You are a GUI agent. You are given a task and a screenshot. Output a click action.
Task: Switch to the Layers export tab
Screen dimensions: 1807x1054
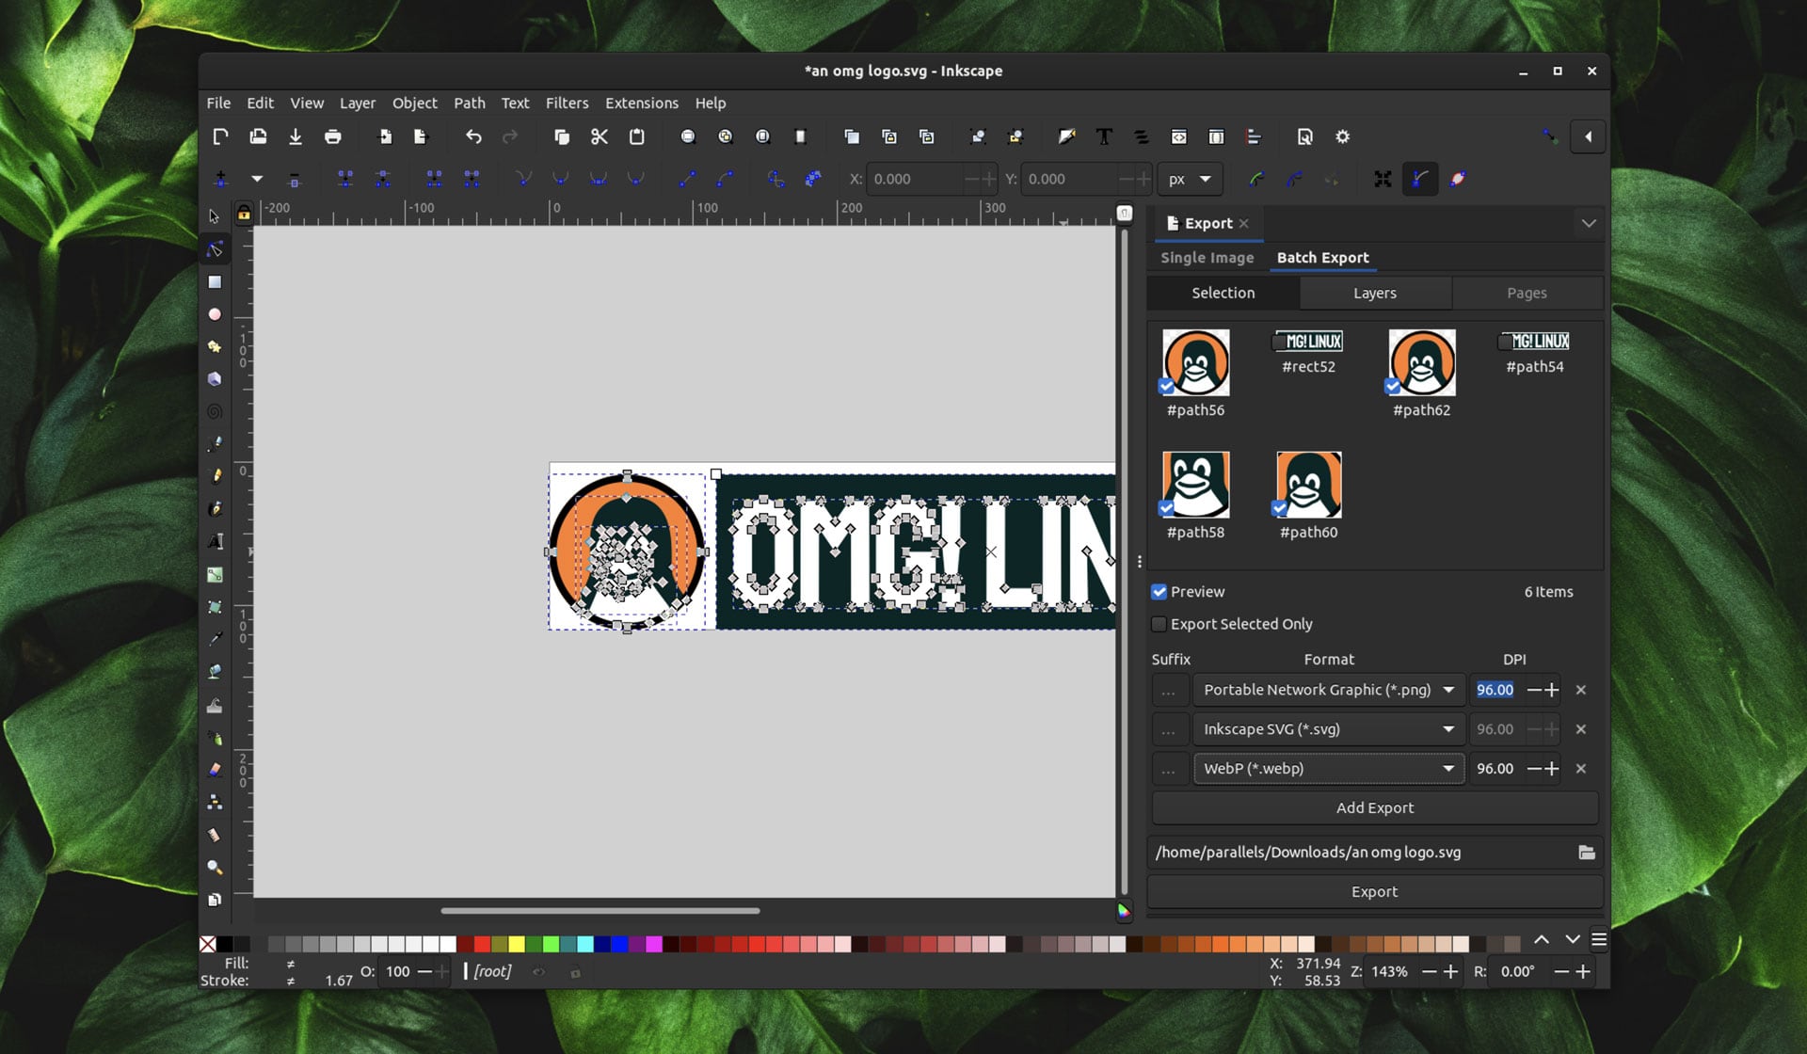pos(1375,294)
